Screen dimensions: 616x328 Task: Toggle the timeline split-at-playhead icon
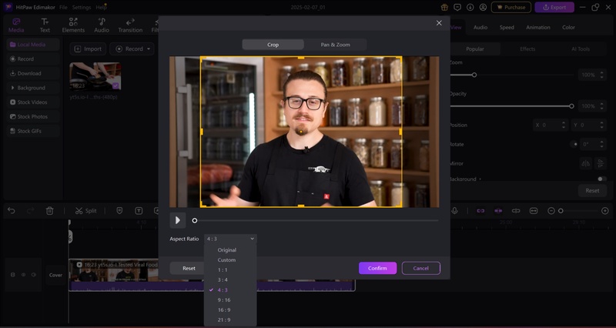tap(516, 211)
